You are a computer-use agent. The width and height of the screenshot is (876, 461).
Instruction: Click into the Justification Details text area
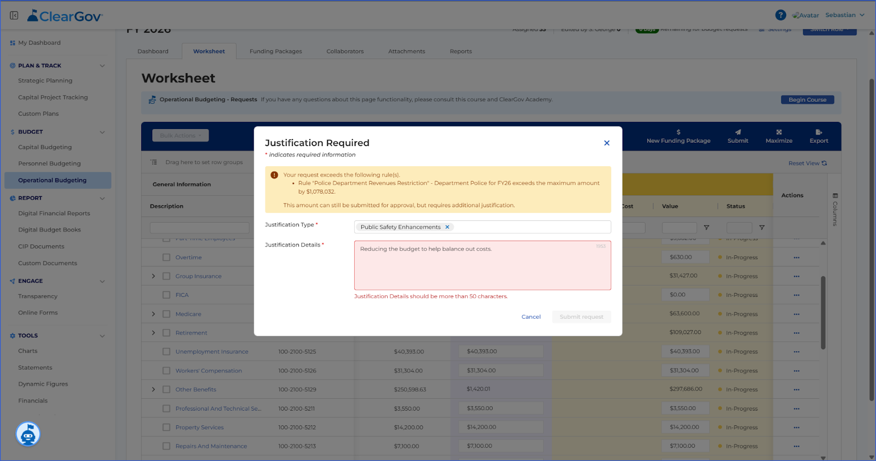coord(482,266)
